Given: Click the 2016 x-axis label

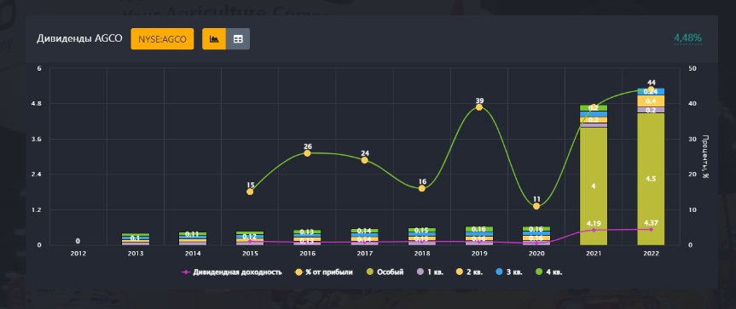Looking at the screenshot, I should coord(308,254).
